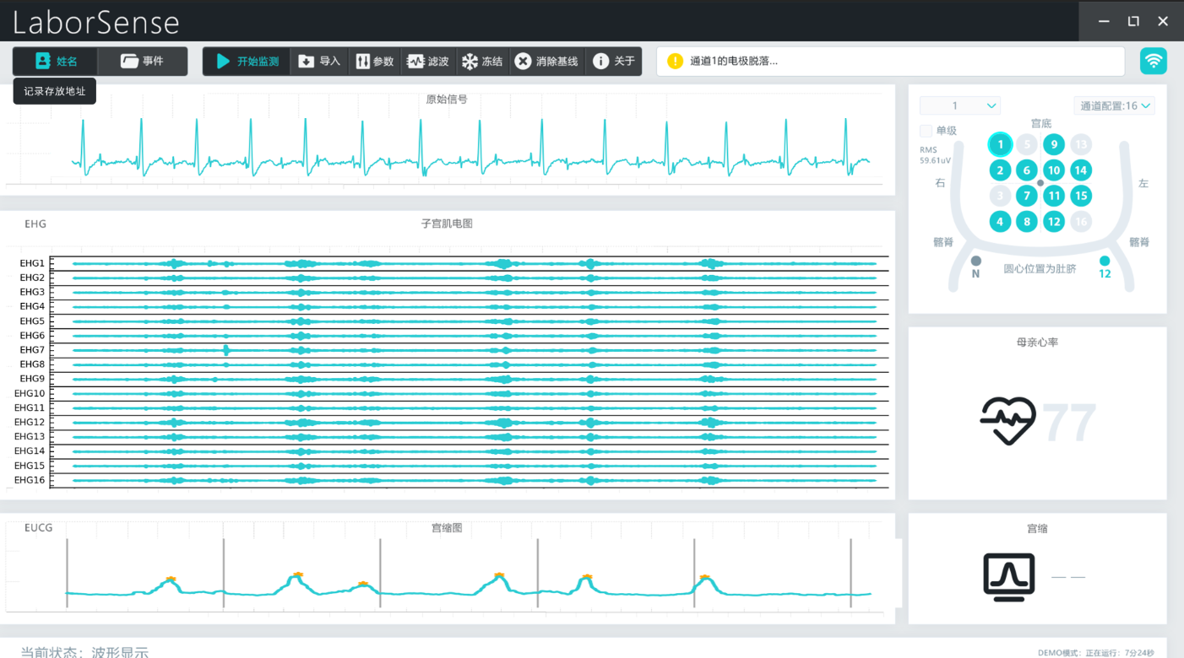Minimize the LaborSense window

pos(1104,21)
